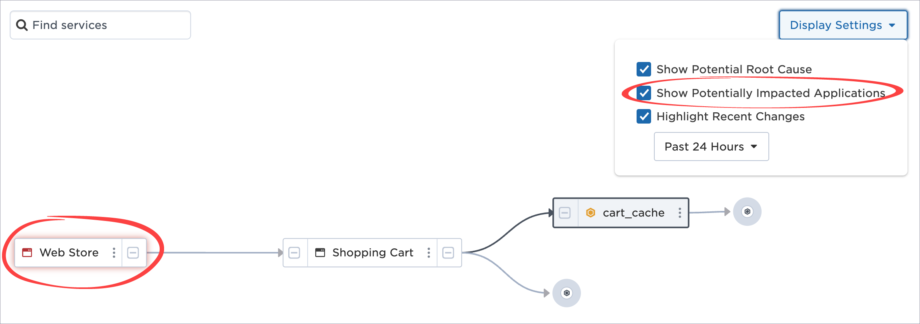Disable Highlight Recent Changes checkbox
Viewport: 920px width, 324px height.
(644, 116)
